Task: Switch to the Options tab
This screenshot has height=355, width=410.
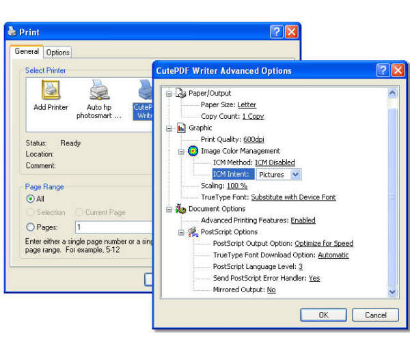Action: tap(58, 53)
